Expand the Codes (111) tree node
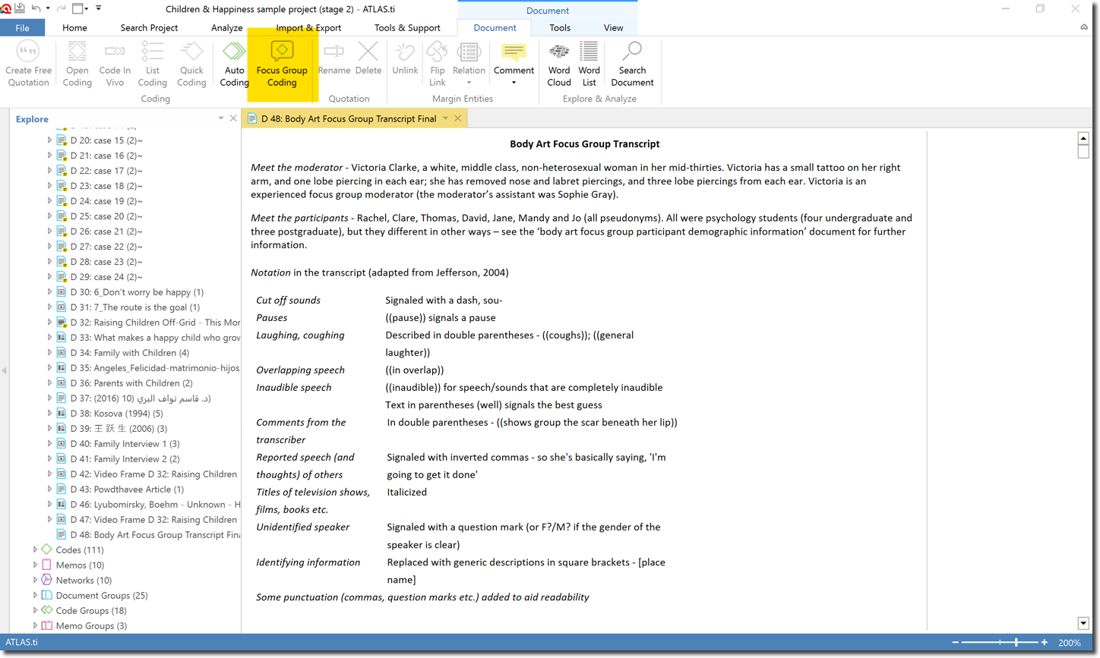This screenshot has height=658, width=1100. pos(35,549)
